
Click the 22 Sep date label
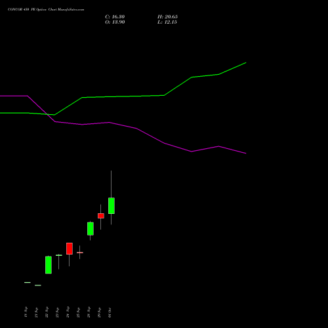47,312
